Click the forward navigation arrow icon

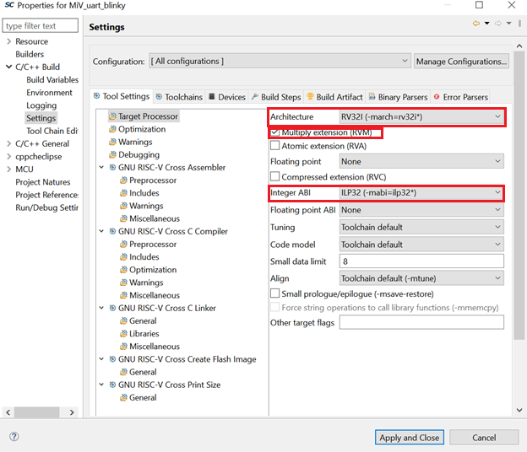point(498,24)
